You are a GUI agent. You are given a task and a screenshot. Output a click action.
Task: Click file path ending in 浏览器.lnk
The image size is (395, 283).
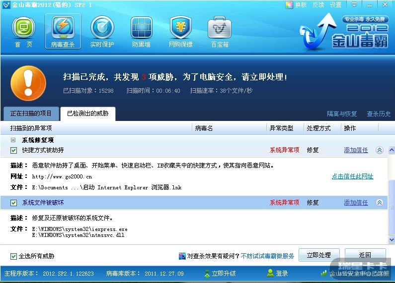(107, 187)
